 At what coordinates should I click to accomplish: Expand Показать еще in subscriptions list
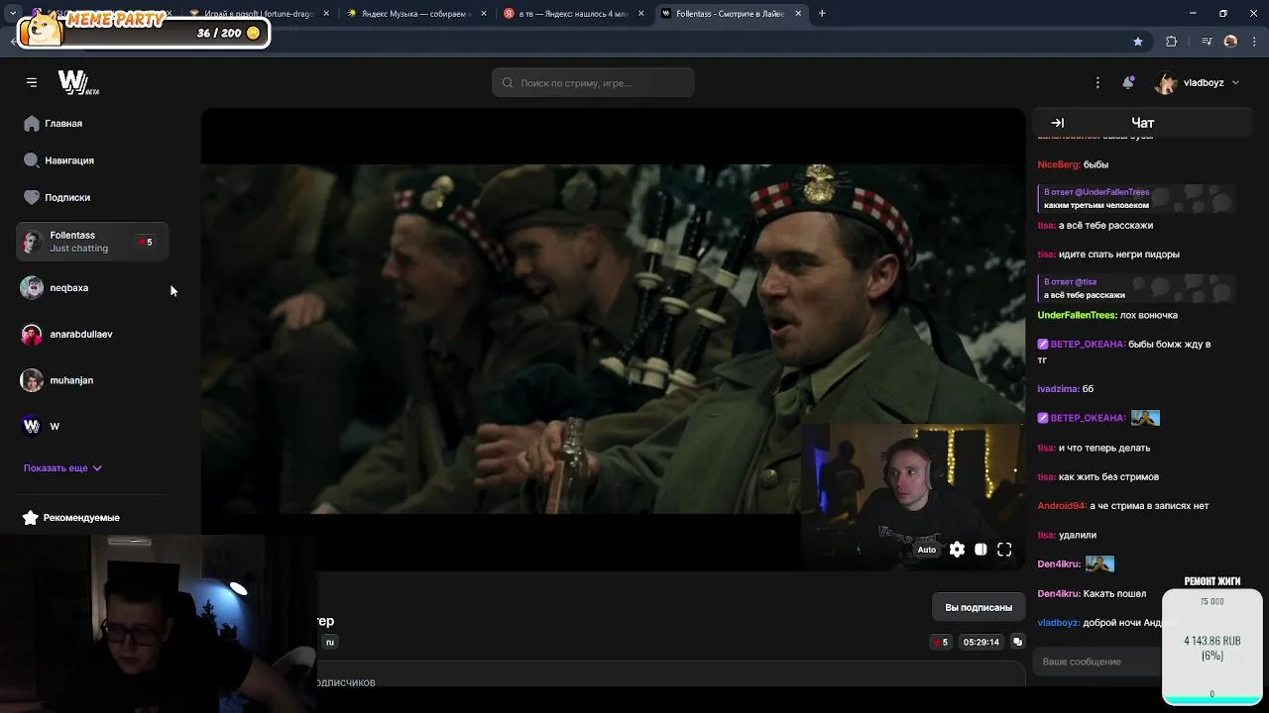pos(62,467)
